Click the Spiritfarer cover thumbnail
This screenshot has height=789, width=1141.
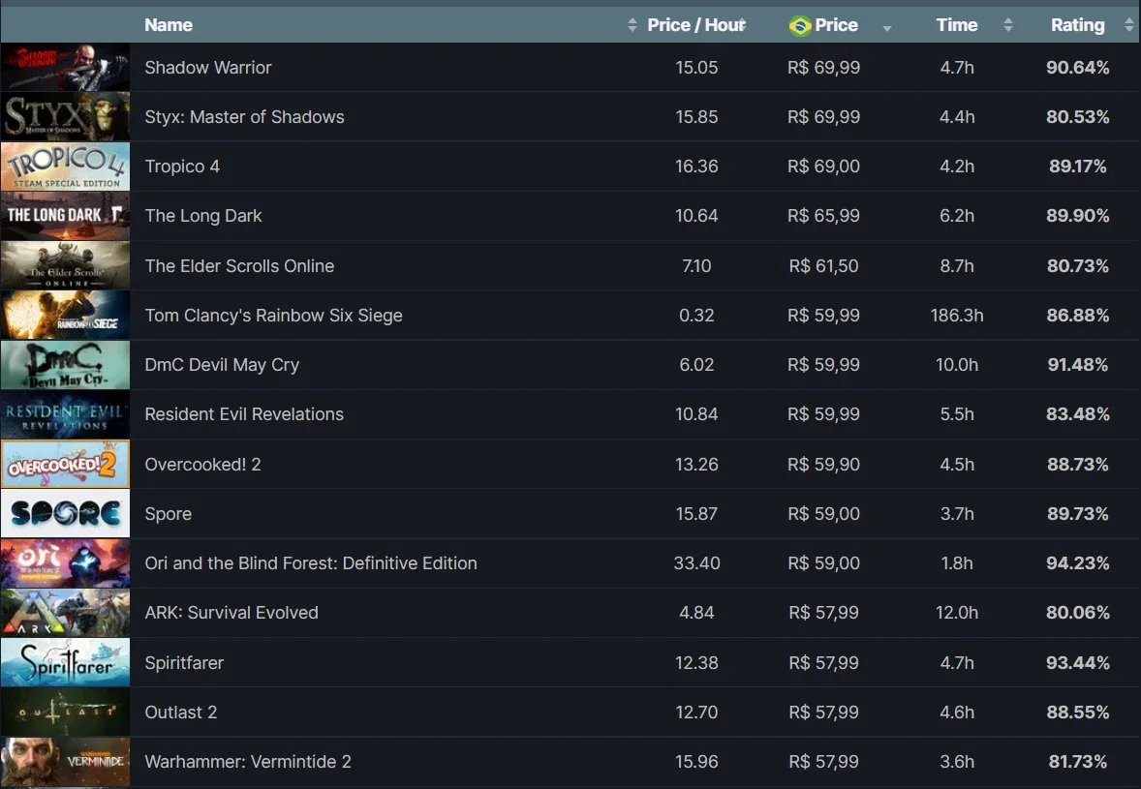(x=66, y=662)
